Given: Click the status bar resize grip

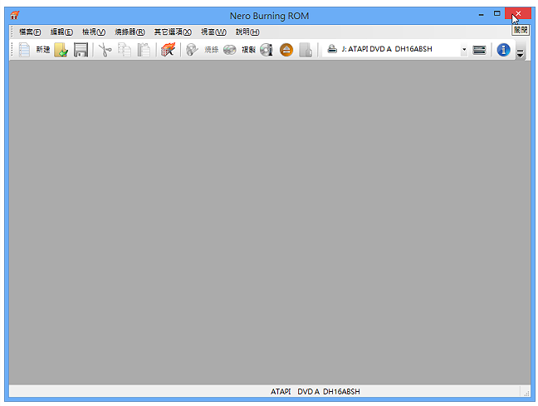Looking at the screenshot, I should click(x=526, y=394).
